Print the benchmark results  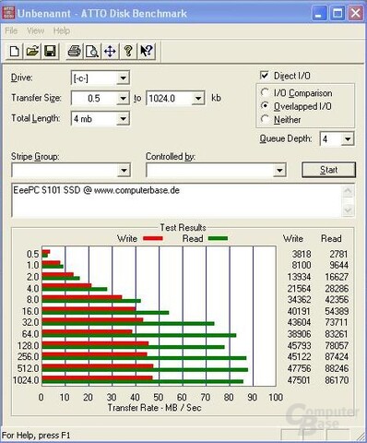[x=74, y=51]
